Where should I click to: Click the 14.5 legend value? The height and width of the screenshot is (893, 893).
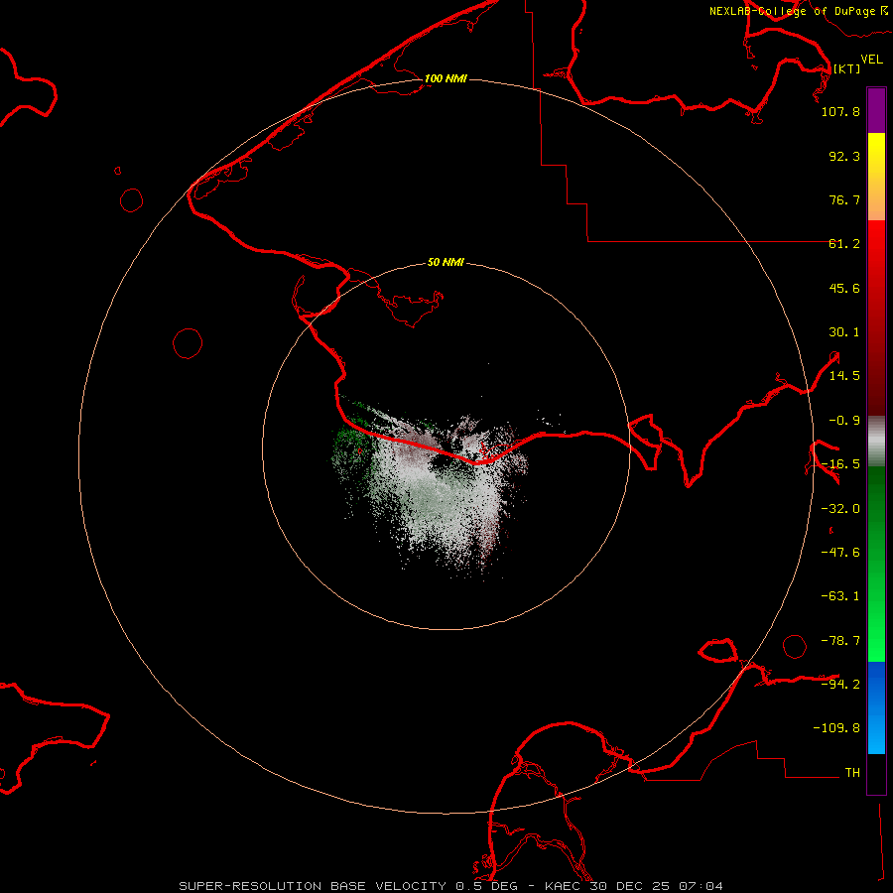[844, 376]
